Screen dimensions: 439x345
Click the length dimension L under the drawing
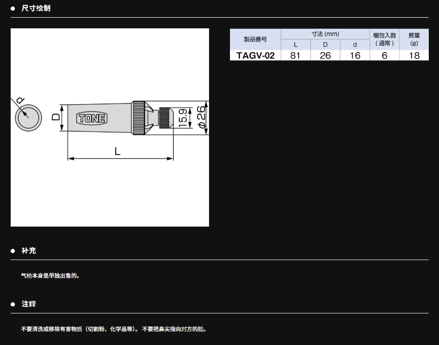tap(118, 151)
